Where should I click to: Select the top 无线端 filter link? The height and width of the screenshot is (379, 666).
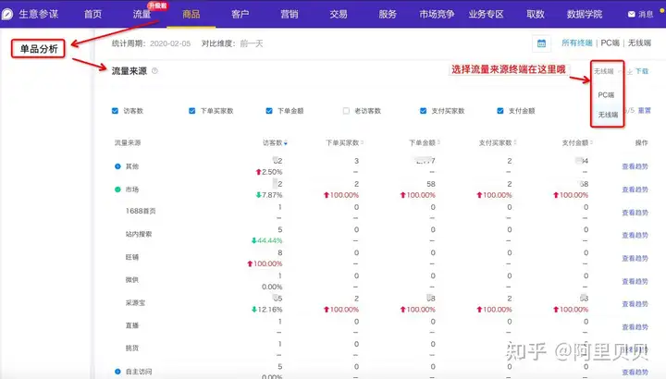click(639, 43)
